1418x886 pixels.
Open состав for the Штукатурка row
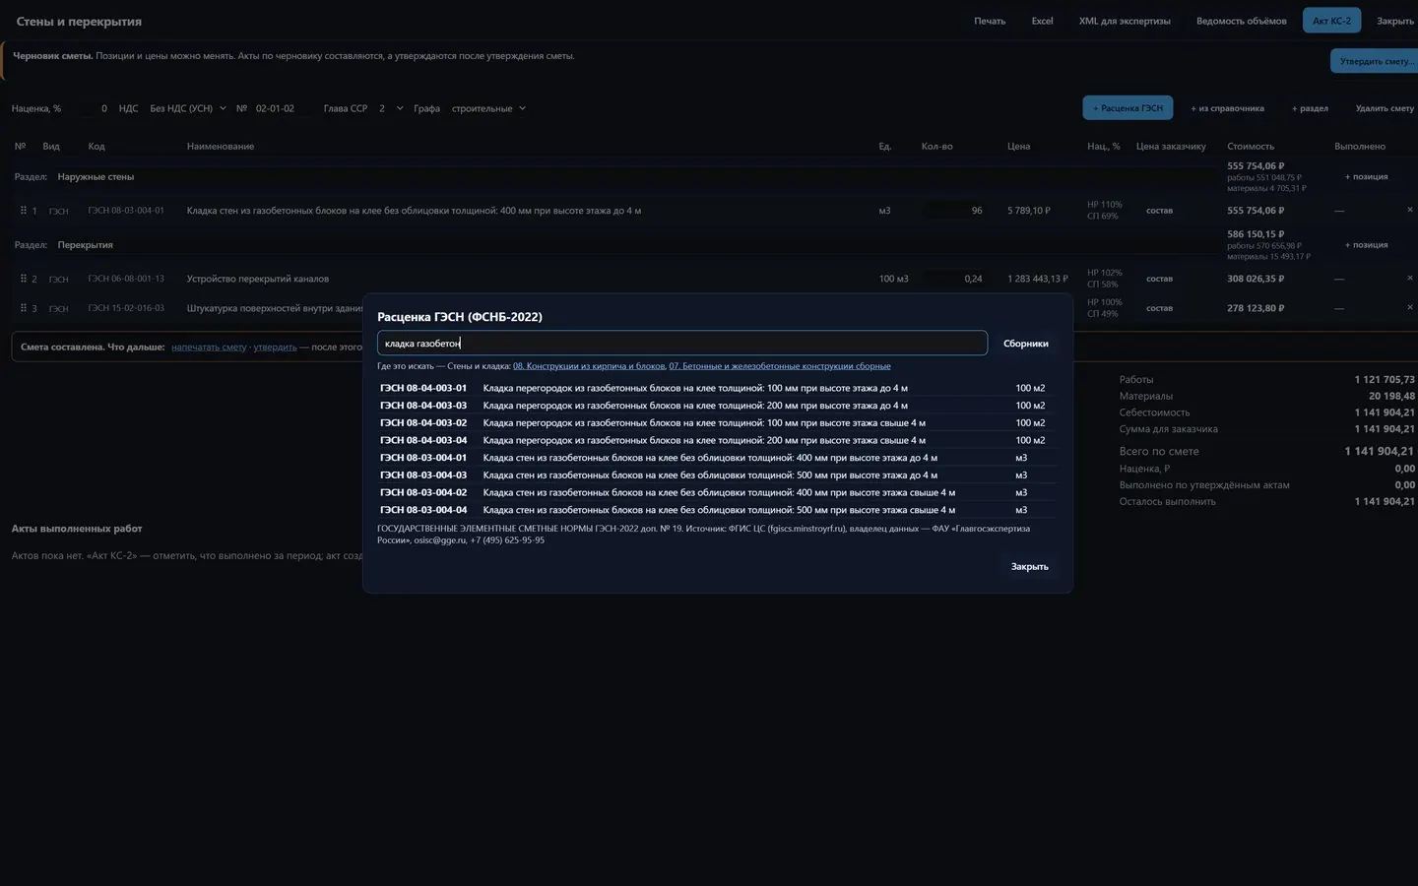click(x=1159, y=308)
